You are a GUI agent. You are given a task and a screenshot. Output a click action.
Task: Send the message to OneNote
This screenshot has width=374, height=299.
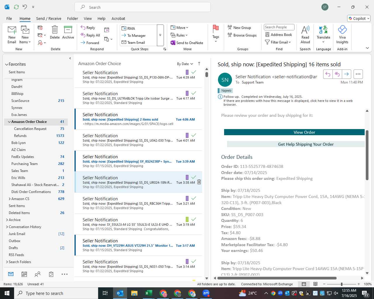point(187,43)
